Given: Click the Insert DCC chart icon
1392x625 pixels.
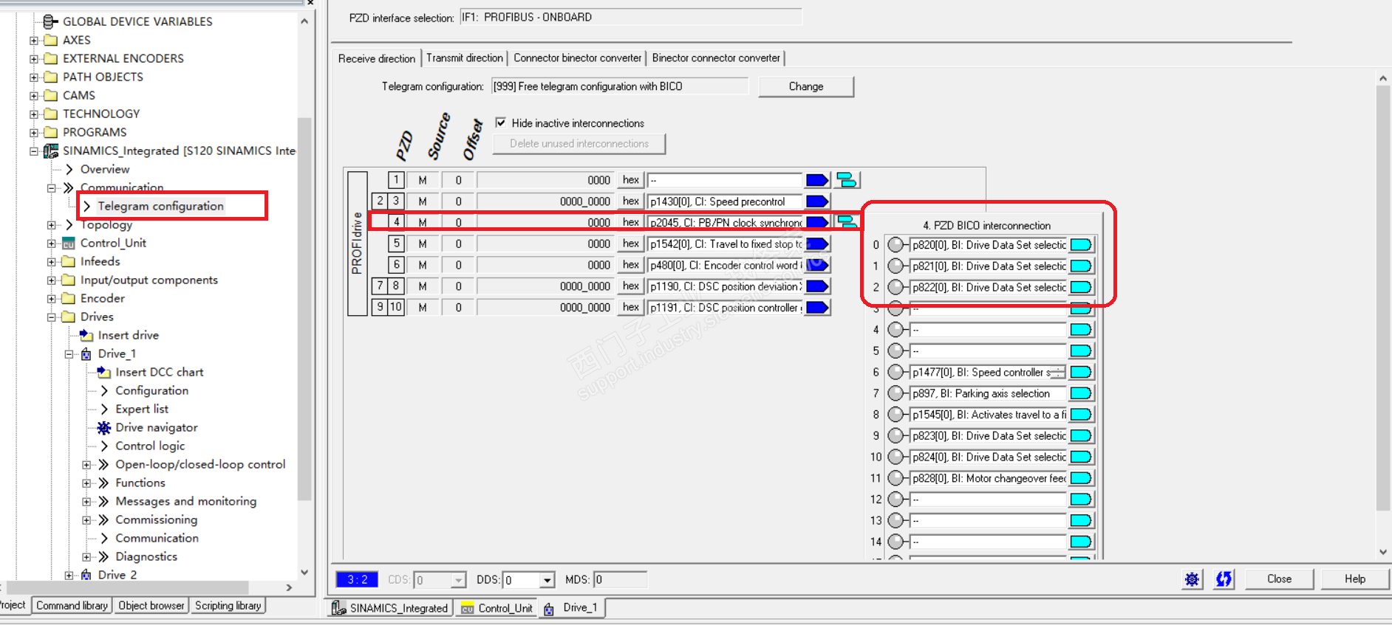Looking at the screenshot, I should pyautogui.click(x=104, y=373).
